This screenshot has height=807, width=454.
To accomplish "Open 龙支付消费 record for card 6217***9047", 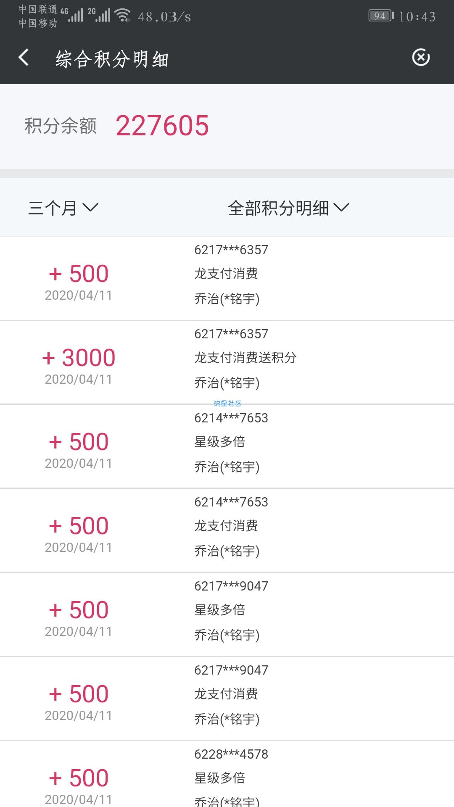I will point(227,699).
